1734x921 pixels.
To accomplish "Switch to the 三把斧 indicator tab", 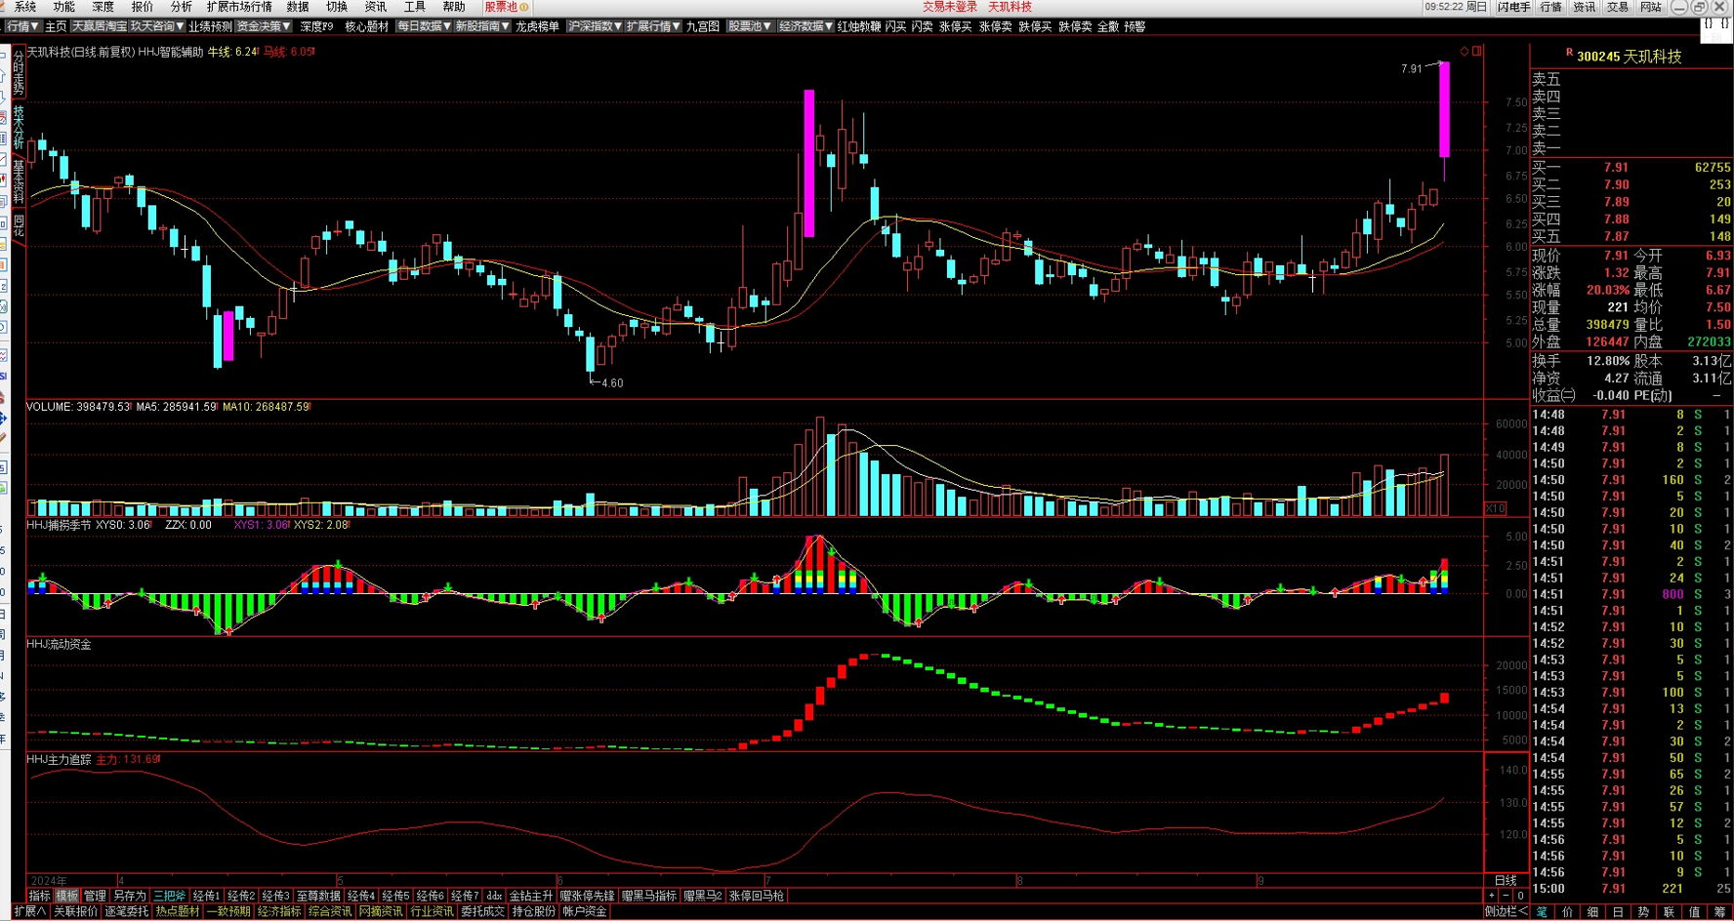I will (169, 896).
